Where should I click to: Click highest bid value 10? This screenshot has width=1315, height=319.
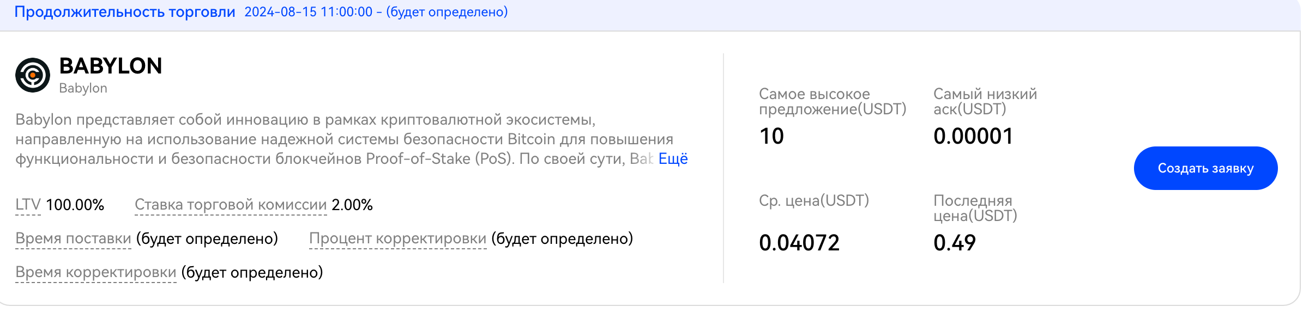[771, 136]
